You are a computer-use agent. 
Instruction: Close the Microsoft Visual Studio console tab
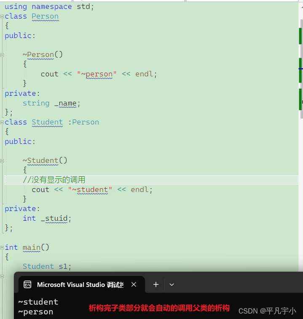tap(134, 284)
